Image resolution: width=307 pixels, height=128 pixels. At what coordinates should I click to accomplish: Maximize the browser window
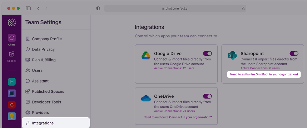click(18, 9)
